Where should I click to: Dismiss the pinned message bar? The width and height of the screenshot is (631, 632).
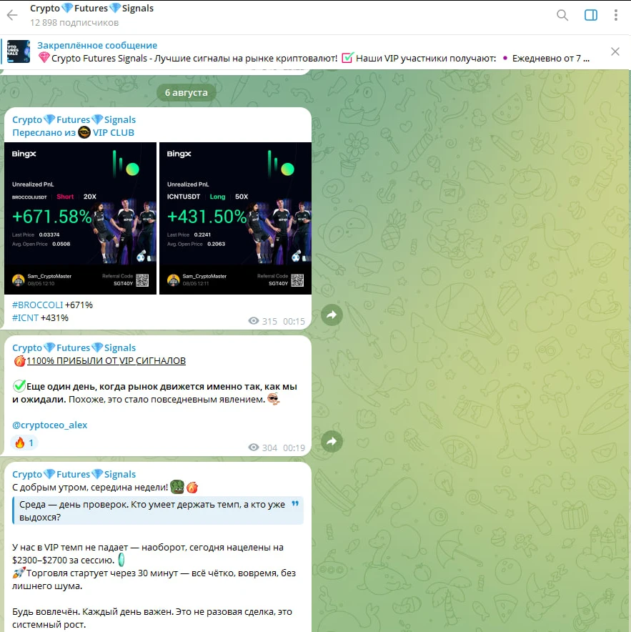(615, 51)
